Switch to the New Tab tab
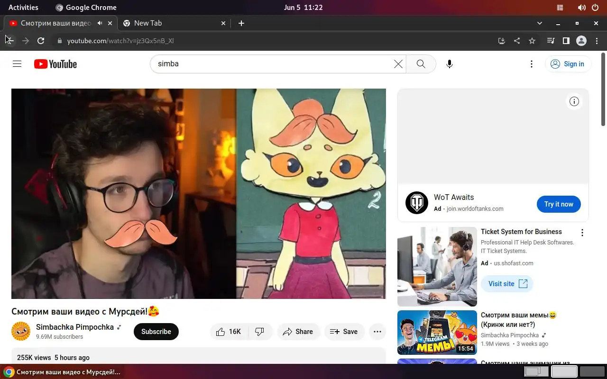Viewport: 607px width, 379px height. 174,23
